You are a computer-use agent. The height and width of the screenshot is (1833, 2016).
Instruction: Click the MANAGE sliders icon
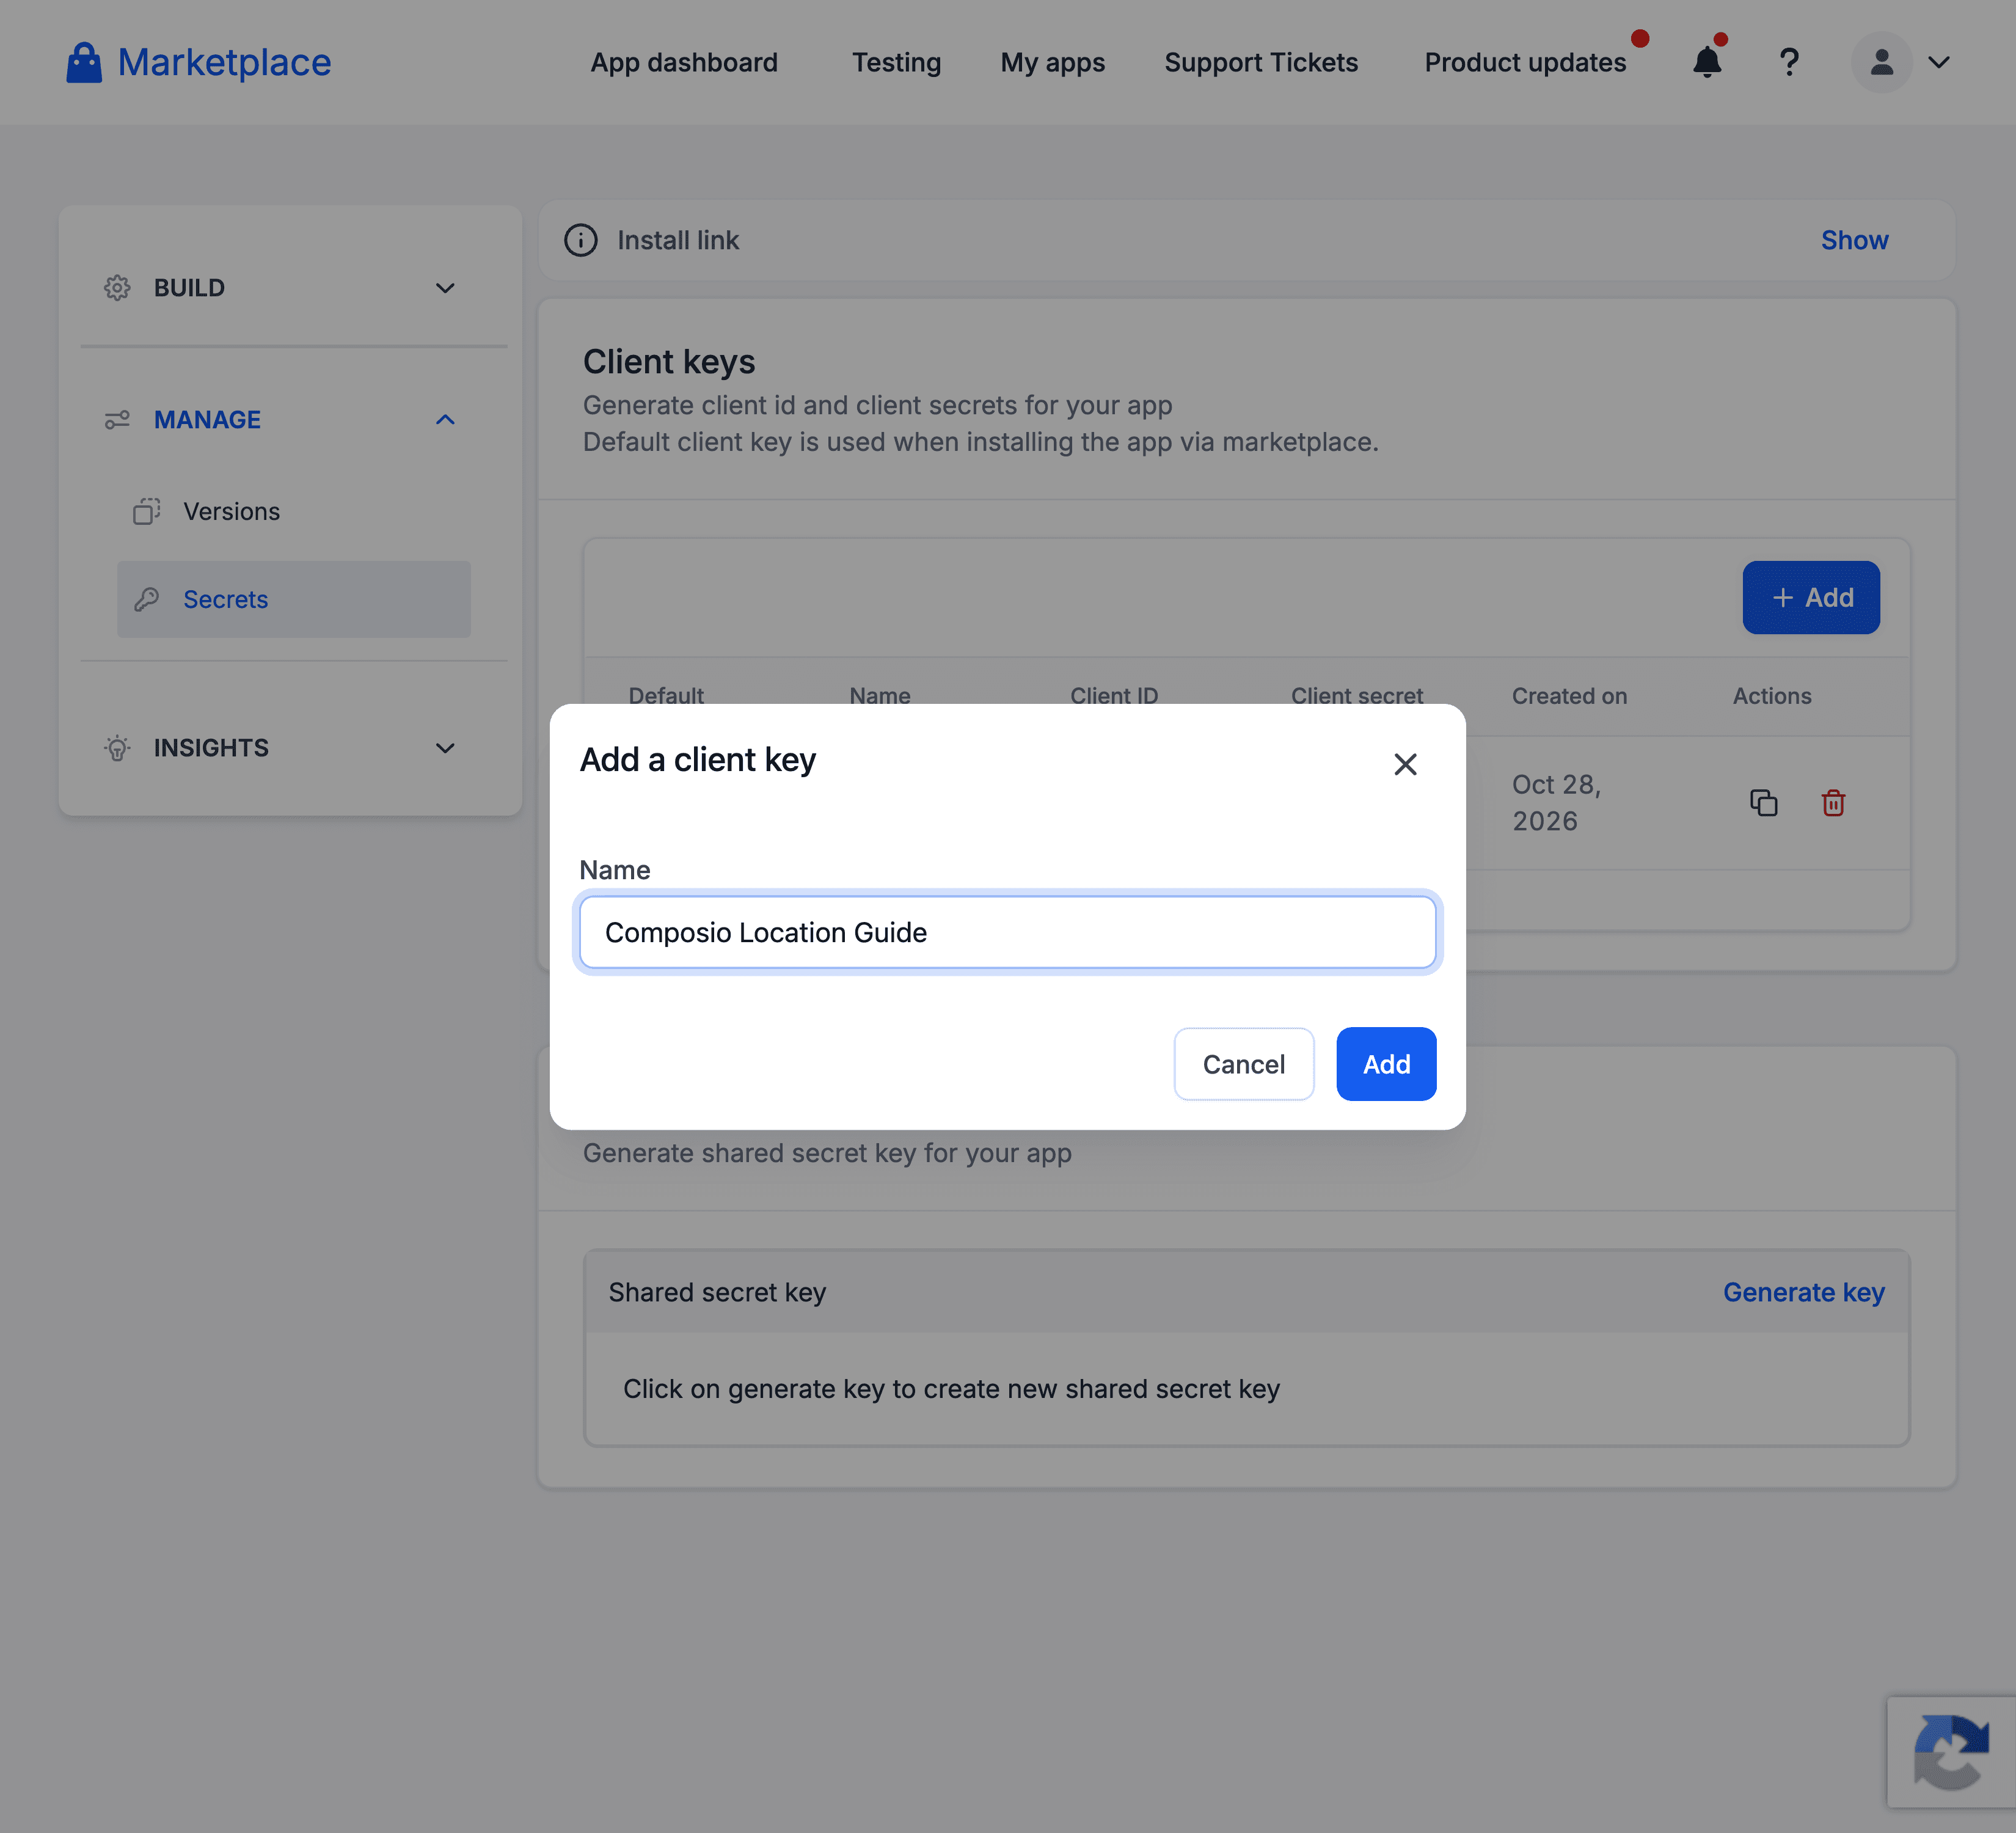[117, 420]
